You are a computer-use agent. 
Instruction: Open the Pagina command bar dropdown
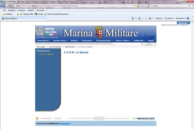pyautogui.click(x=159, y=18)
